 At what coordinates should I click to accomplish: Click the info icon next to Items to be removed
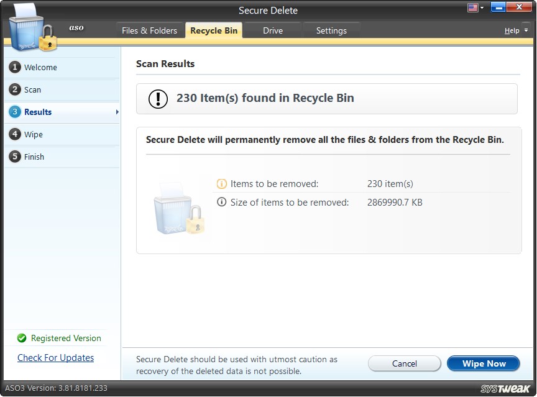tap(223, 183)
